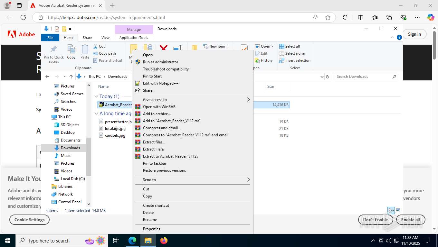Open the address bar history dropdown
The width and height of the screenshot is (438, 247).
[322, 77]
